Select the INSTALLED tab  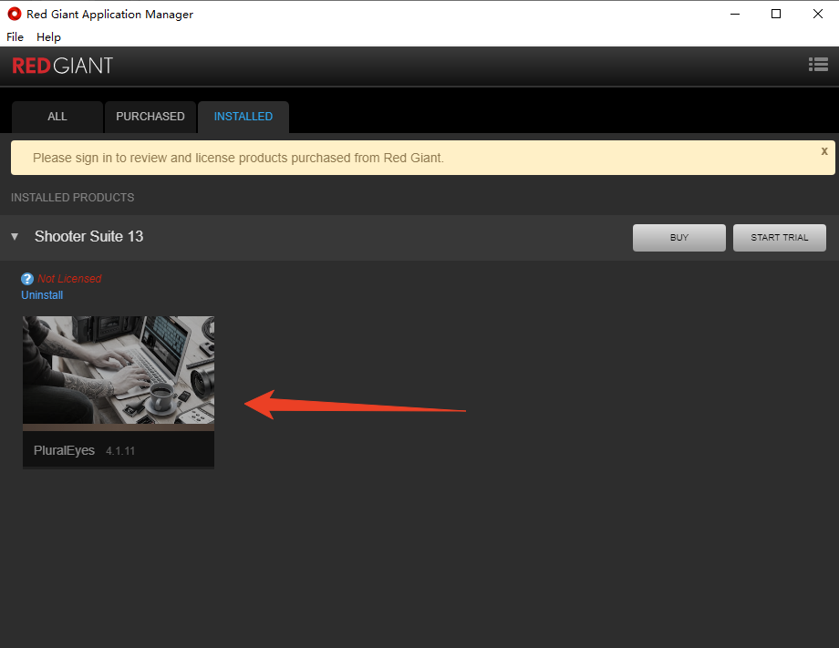coord(243,117)
